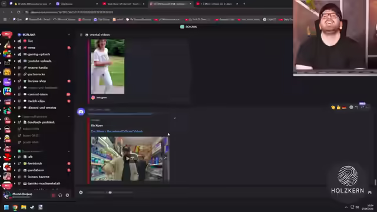The width and height of the screenshot is (377, 212).
Task: Reload the browser page
Action: [18, 12]
